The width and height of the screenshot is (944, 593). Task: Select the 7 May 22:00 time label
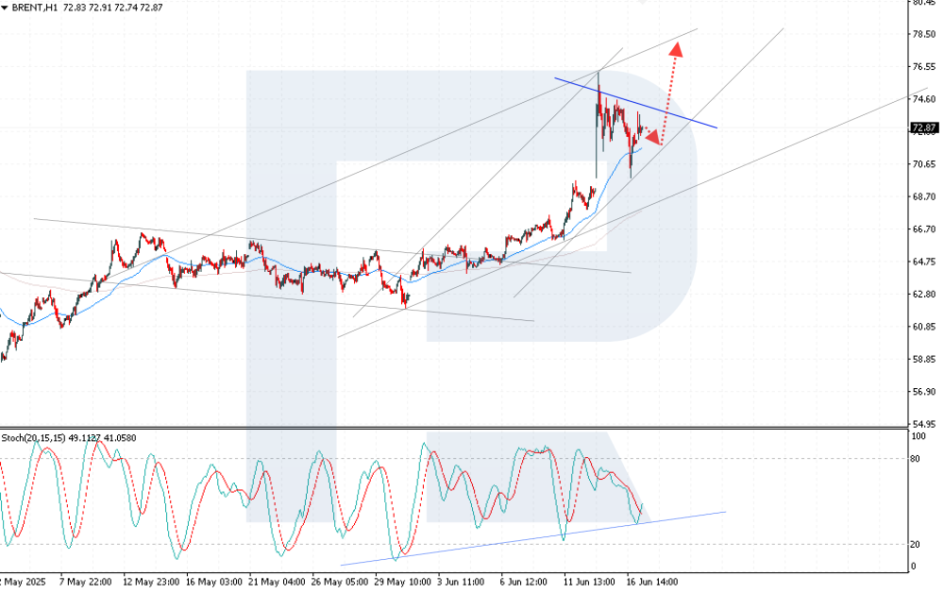(x=87, y=583)
